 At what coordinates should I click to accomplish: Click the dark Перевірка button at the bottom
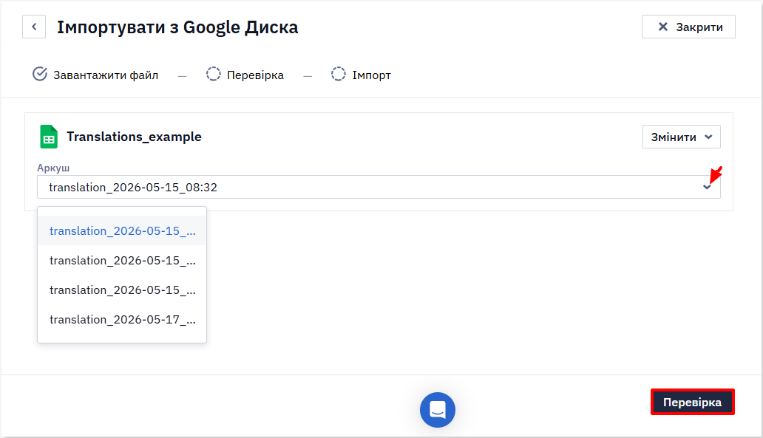pyautogui.click(x=693, y=402)
